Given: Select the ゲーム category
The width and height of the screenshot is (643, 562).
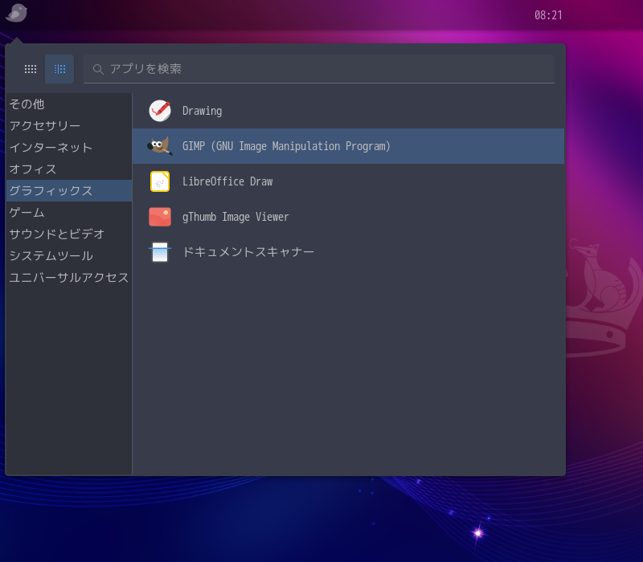Looking at the screenshot, I should [69, 212].
